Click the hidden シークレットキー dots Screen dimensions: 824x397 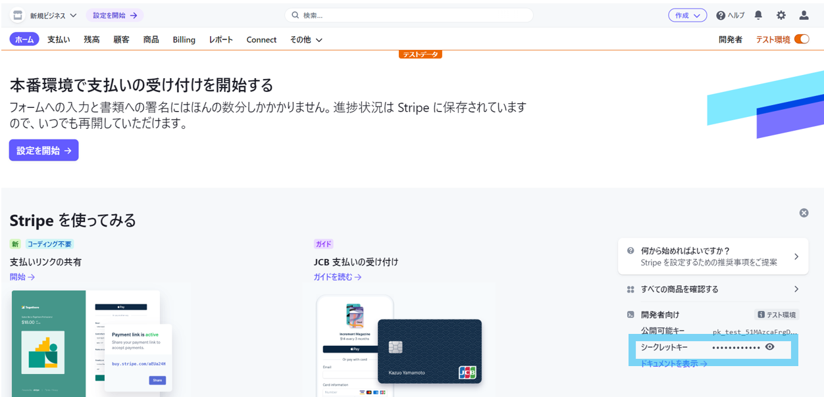tap(736, 347)
